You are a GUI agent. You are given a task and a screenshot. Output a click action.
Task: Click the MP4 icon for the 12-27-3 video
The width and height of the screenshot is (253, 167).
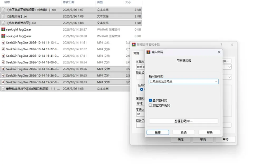click(3, 49)
